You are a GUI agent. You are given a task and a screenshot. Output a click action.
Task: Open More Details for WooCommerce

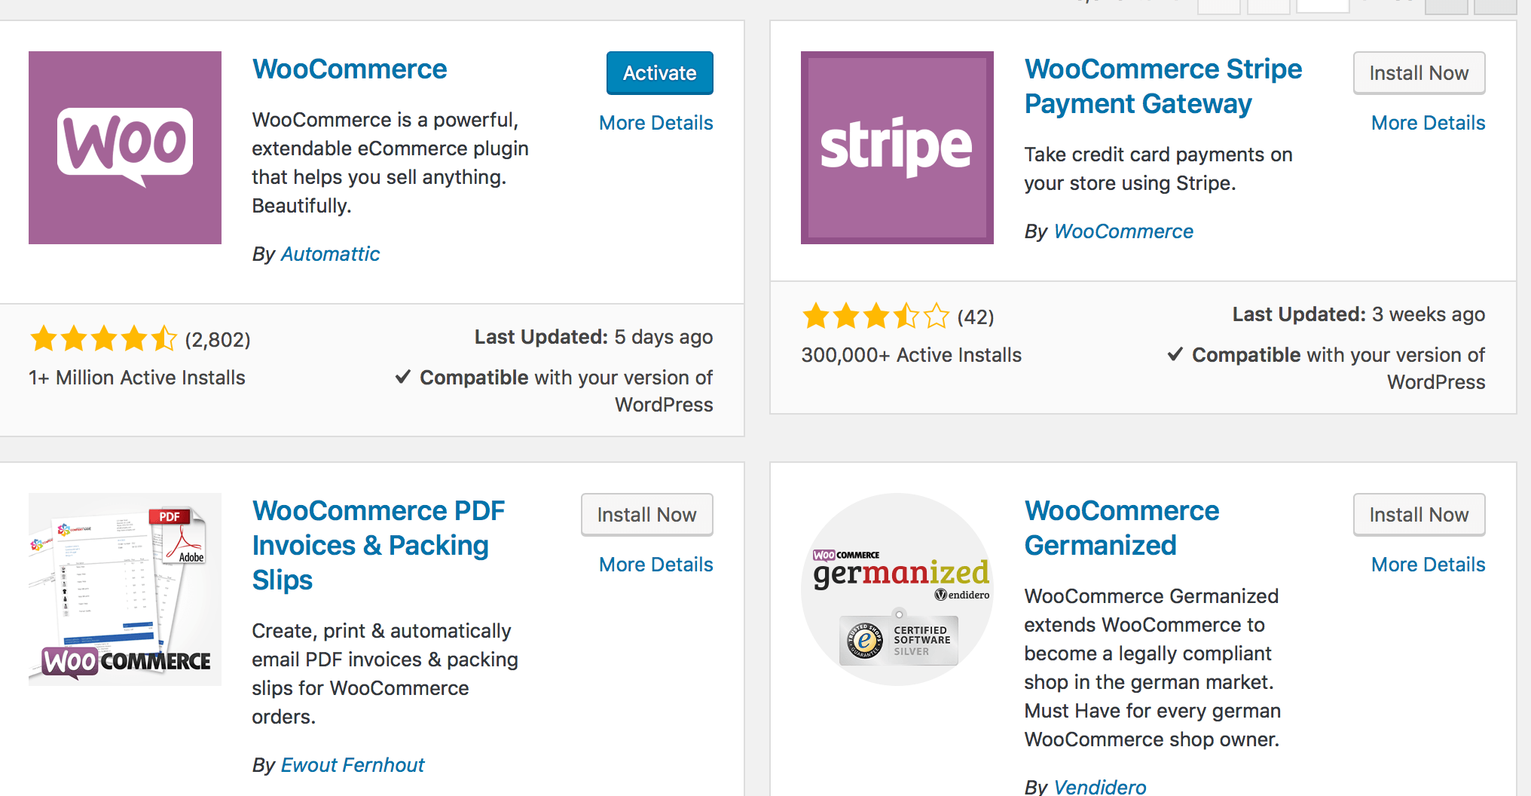tap(655, 123)
